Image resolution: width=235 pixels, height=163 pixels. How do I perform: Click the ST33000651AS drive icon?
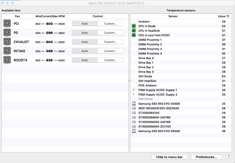[x=134, y=113]
